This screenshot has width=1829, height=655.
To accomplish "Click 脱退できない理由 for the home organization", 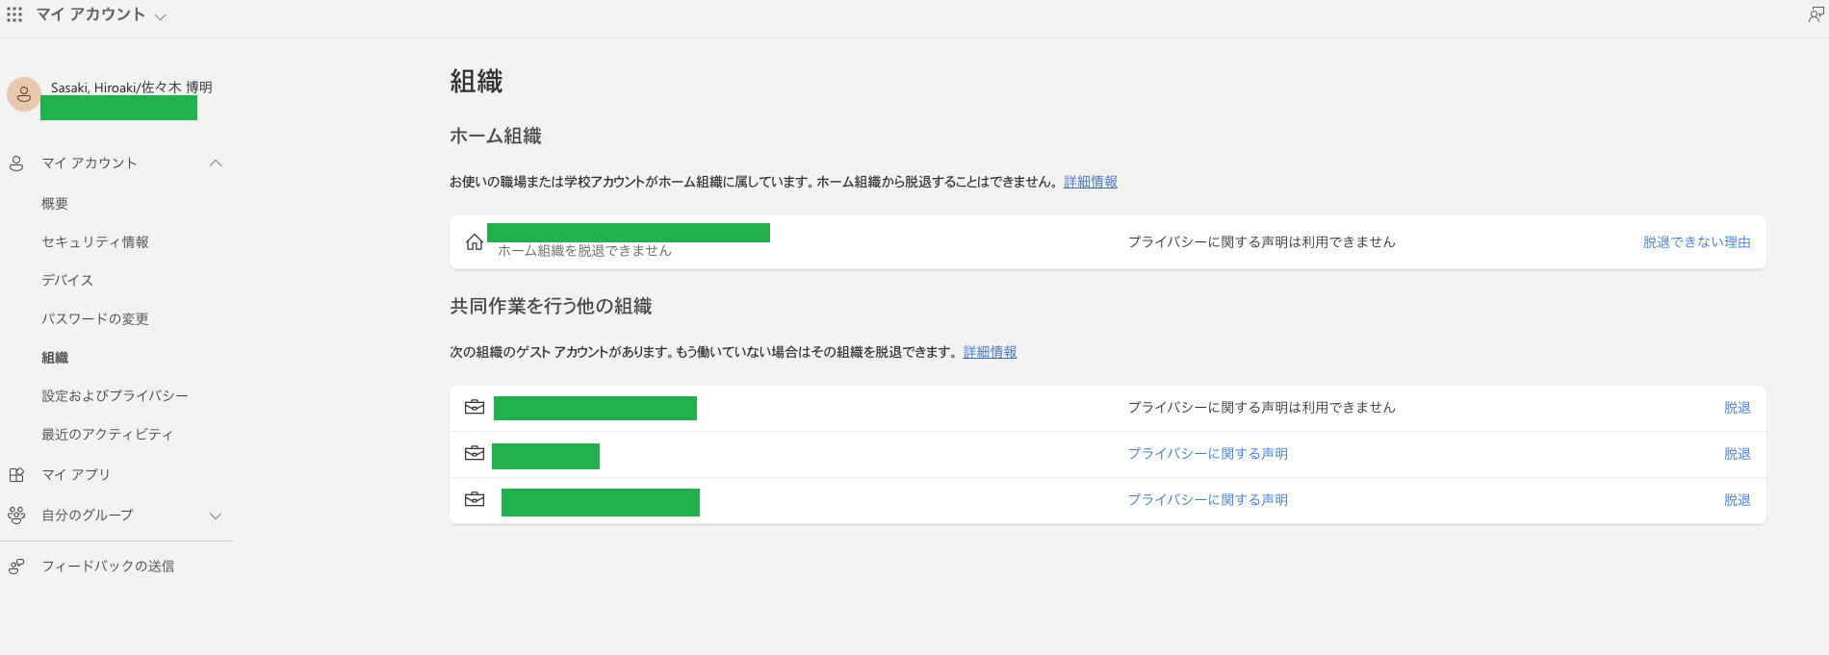I will pyautogui.click(x=1696, y=242).
